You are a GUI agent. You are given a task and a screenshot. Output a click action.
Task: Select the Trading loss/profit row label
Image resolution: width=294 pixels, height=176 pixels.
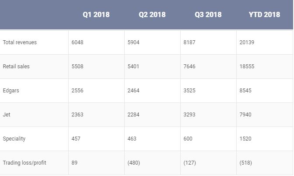point(24,163)
